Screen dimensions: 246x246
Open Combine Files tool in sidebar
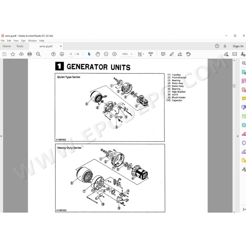(244, 107)
